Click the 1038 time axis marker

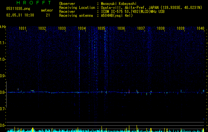point(161,28)
